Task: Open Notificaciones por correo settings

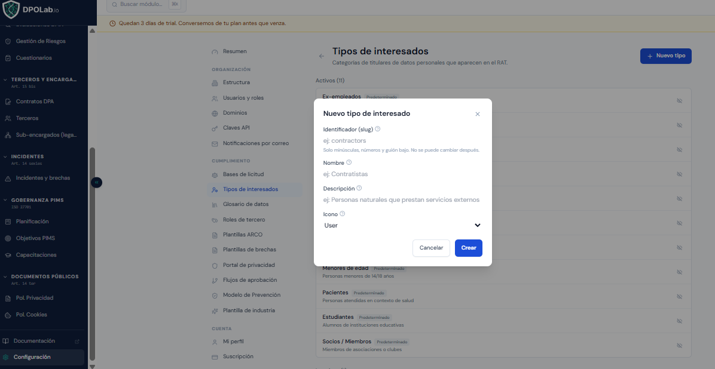Action: click(x=255, y=143)
